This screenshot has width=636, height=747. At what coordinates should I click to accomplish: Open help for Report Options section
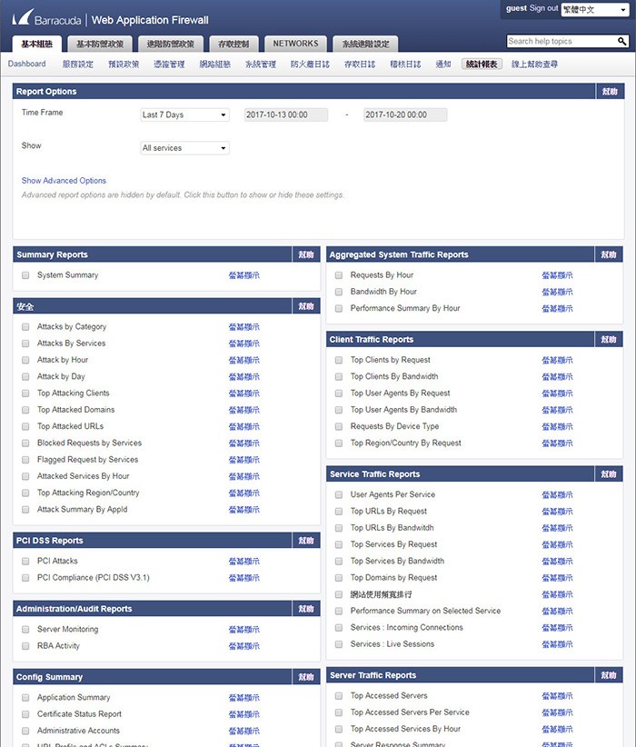[x=611, y=92]
